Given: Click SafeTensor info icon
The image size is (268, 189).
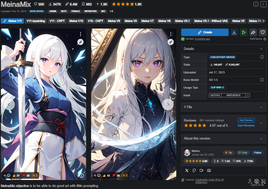Looking at the screenshot, I should 265,39.
